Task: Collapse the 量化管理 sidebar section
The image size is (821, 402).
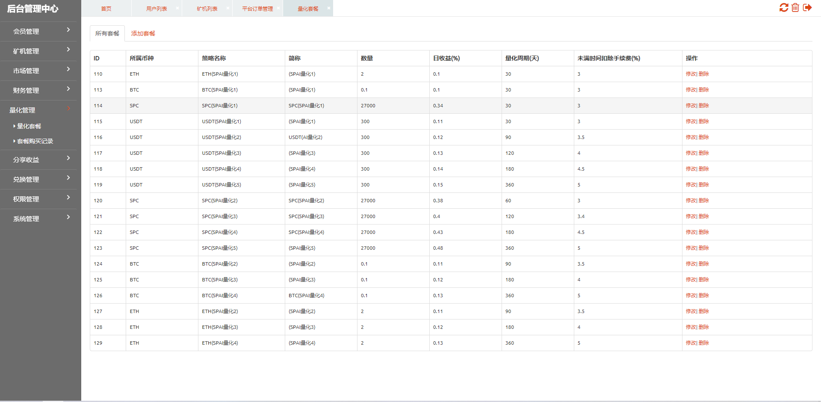Action: pyautogui.click(x=38, y=110)
